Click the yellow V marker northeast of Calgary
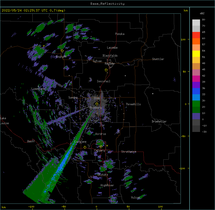 [107, 146]
